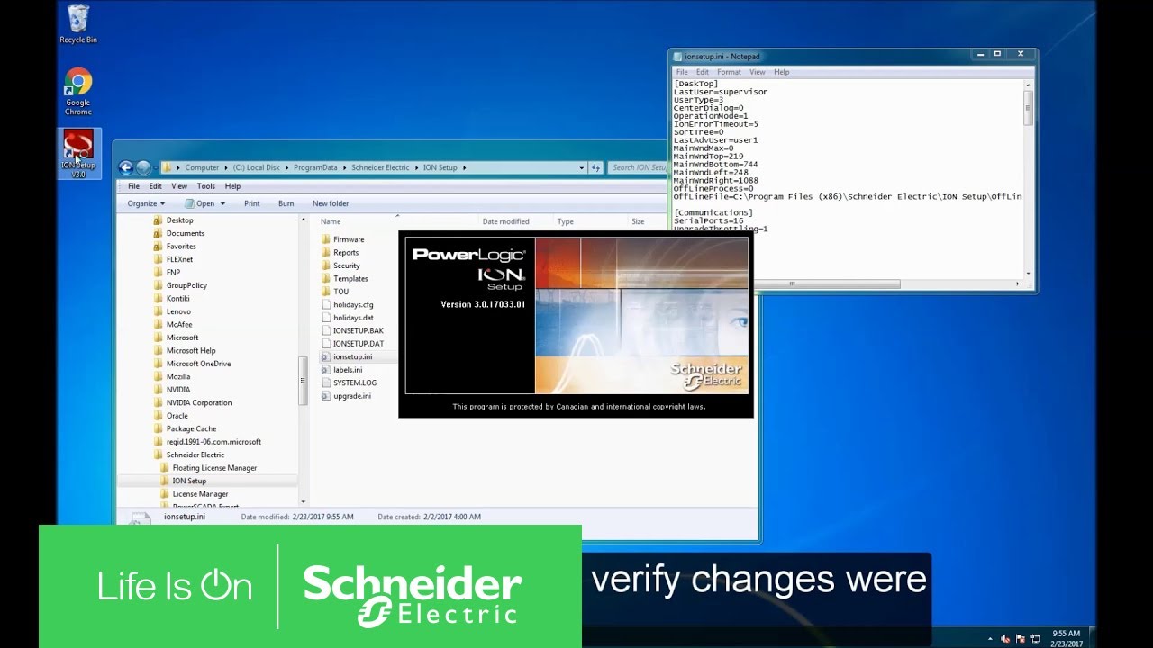Viewport: 1153px width, 648px height.
Task: Select Floating License Manager in tree
Action: (208, 468)
